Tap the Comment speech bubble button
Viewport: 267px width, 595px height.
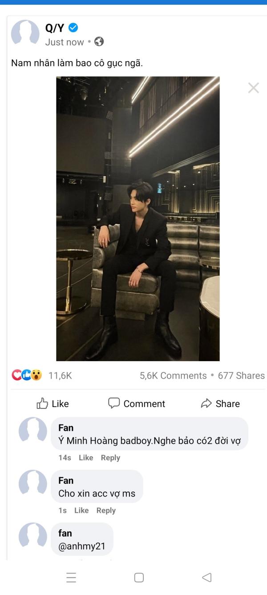point(137,404)
